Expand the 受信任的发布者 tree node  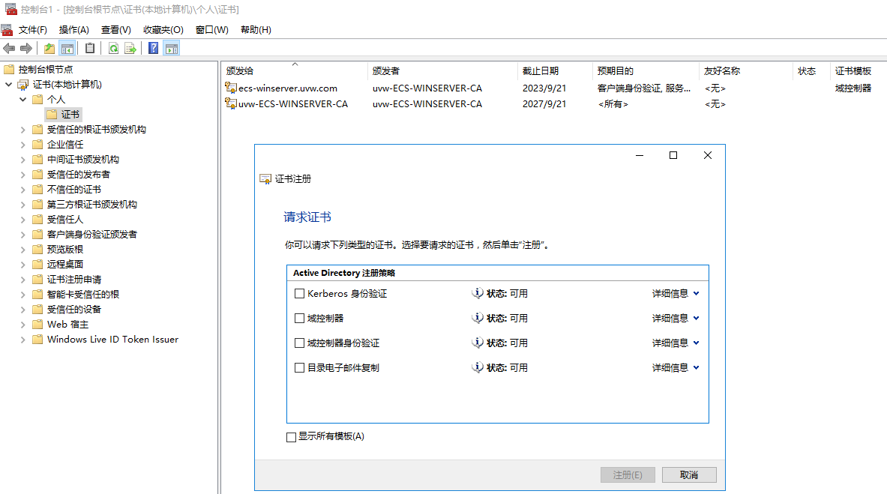(22, 174)
